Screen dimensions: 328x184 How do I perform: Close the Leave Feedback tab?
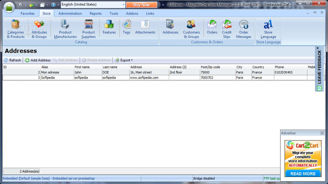click(318, 48)
